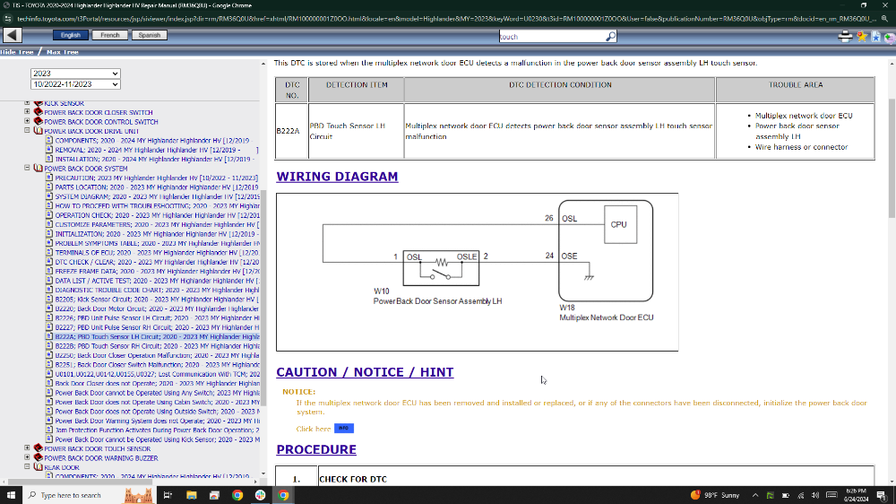Click the Windows Start button
This screenshot has height=504, width=896.
[11, 495]
